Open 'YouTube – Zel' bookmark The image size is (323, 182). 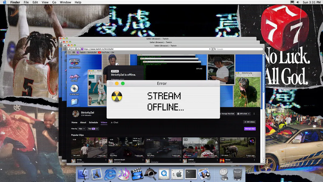(106, 53)
